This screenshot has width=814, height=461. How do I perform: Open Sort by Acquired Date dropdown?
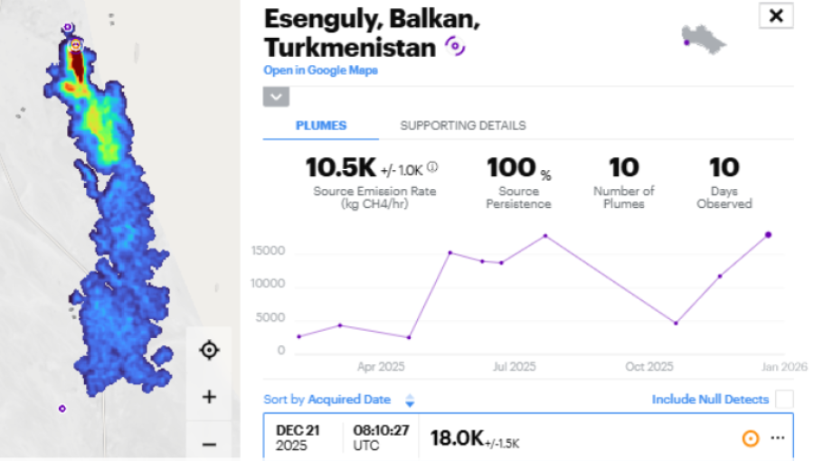click(x=348, y=400)
